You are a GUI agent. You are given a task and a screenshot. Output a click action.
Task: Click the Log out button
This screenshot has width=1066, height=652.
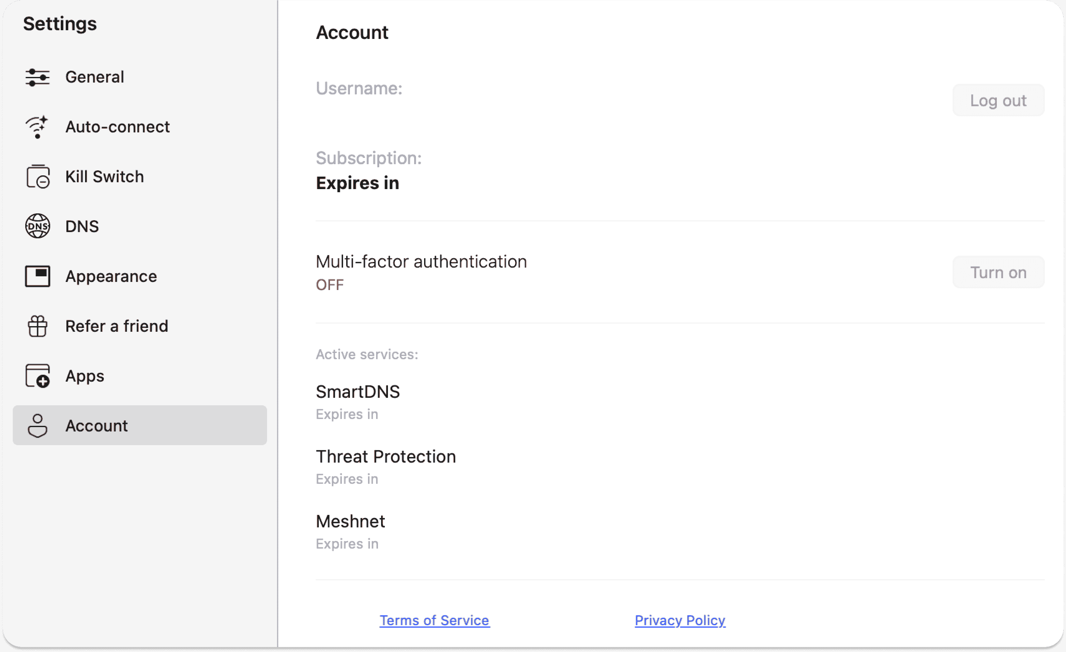(x=998, y=100)
